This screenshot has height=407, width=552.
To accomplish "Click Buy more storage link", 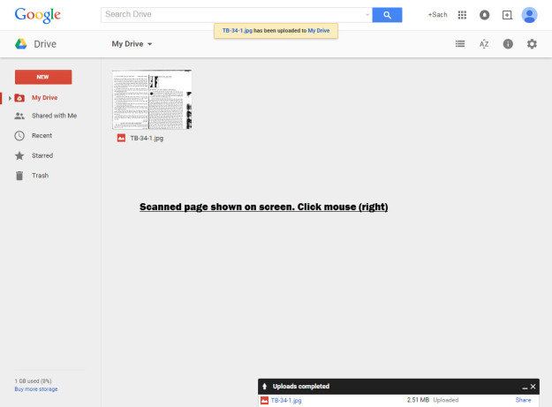I will pos(37,388).
